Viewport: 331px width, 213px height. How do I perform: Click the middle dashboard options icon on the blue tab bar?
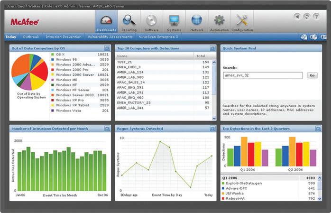[x=313, y=37]
